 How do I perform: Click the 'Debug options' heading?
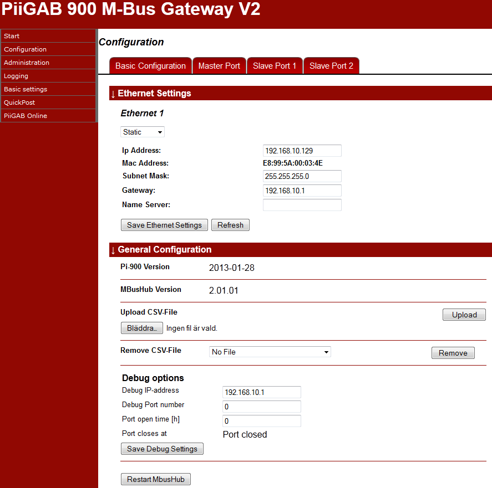pyautogui.click(x=153, y=378)
